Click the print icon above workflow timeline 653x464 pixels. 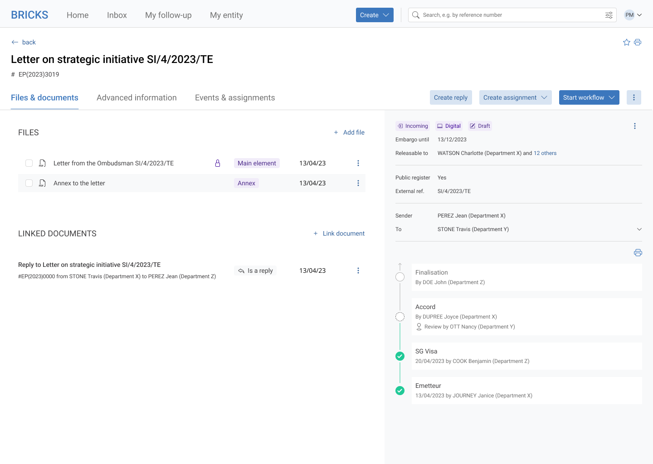point(638,253)
